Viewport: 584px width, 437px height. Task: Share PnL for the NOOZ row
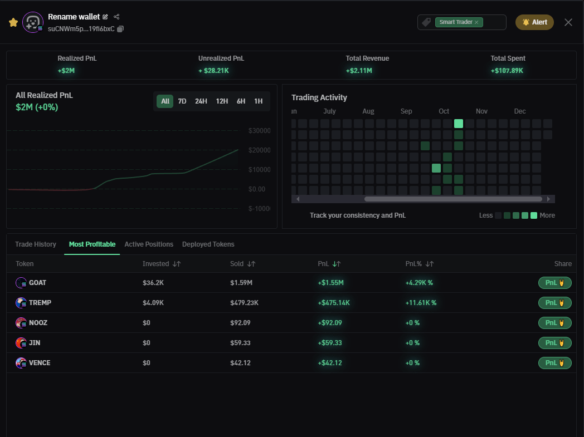[x=554, y=323]
